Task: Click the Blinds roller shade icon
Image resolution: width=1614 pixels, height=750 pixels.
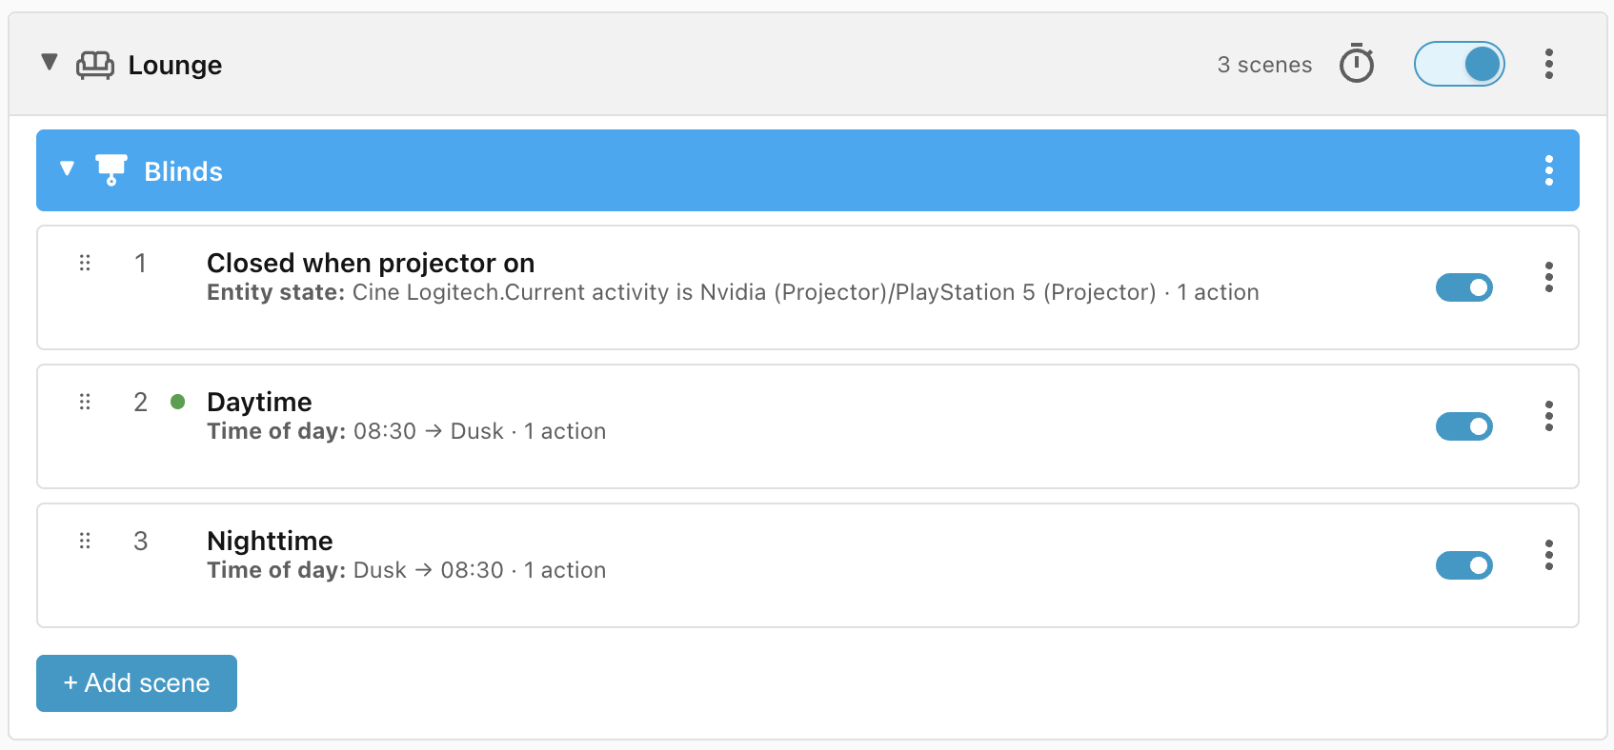Action: 111,169
